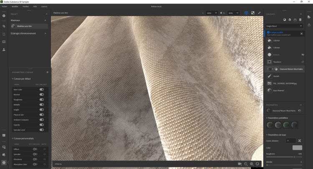Select the first Colorize layer
Viewport: 313px width, 169px height.
(285, 40)
